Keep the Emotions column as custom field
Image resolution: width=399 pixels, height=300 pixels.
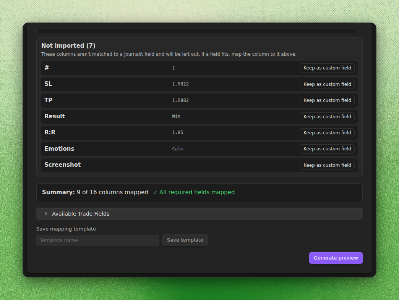pos(327,149)
